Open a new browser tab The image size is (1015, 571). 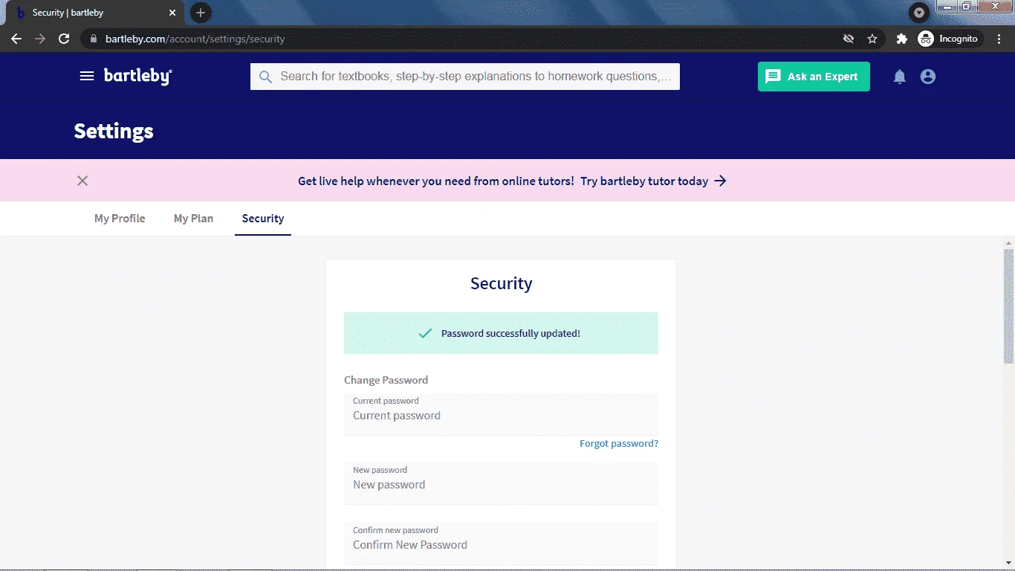coord(201,13)
